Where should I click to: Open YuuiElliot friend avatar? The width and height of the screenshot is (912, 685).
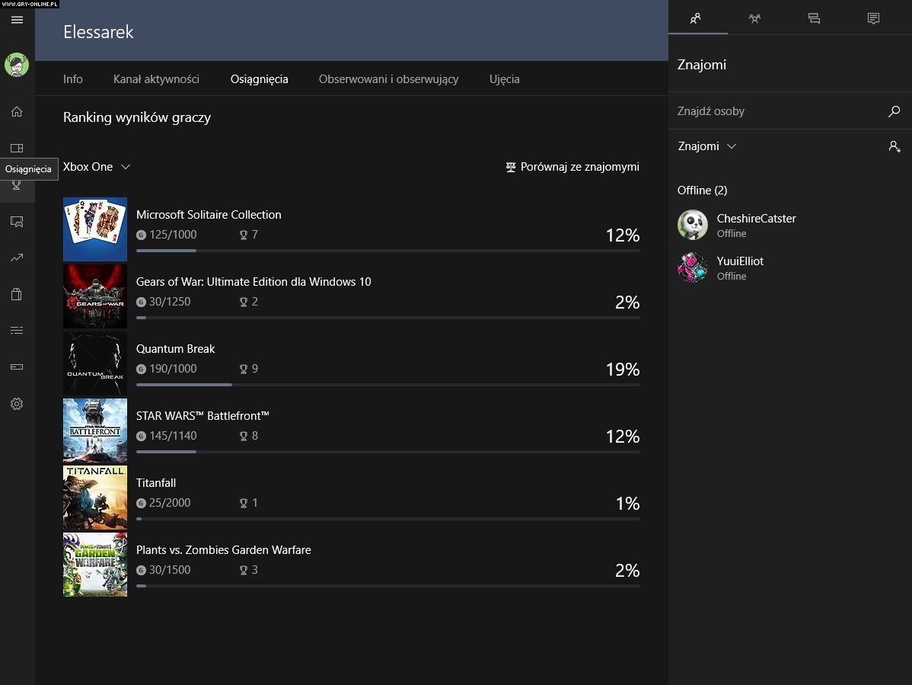(x=693, y=267)
